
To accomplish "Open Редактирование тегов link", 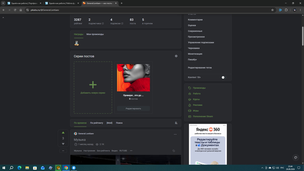I will (x=200, y=68).
